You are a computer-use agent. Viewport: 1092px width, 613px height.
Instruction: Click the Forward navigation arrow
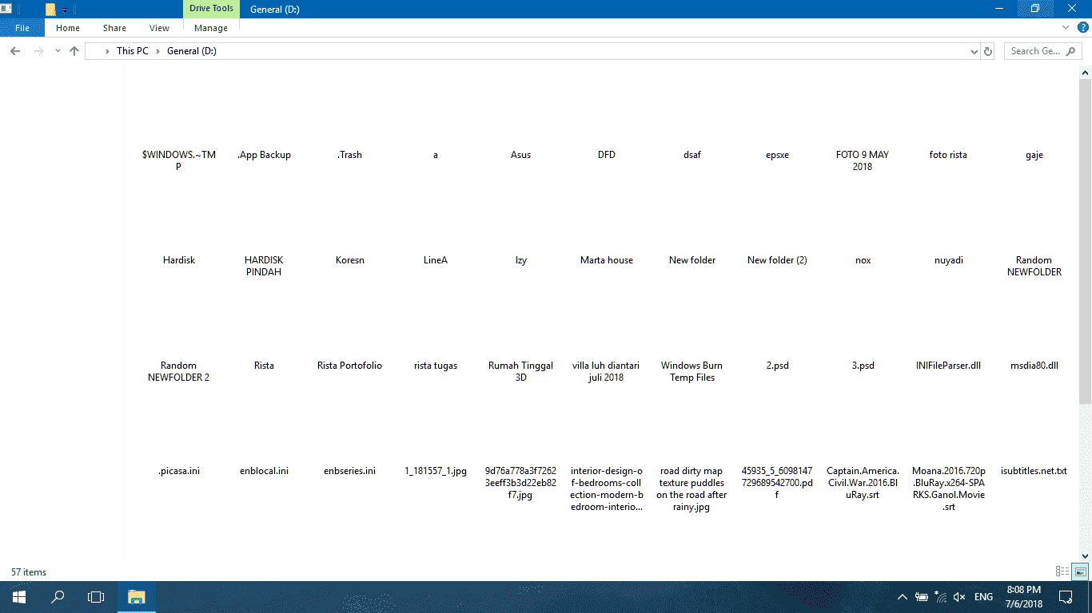point(38,51)
